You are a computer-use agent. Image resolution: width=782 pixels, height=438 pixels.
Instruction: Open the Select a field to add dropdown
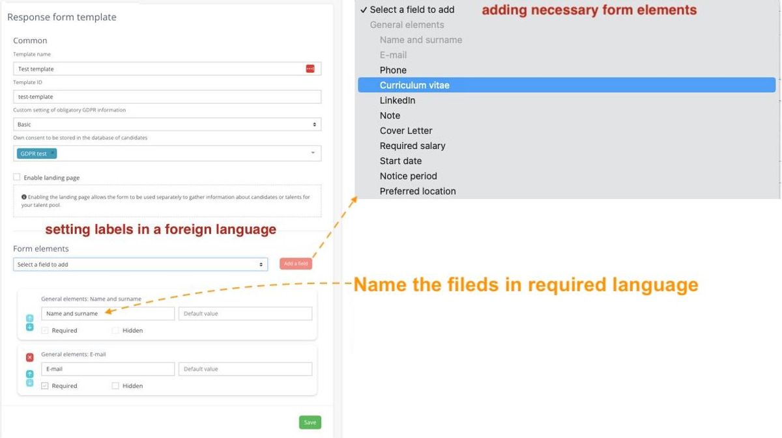tap(140, 264)
